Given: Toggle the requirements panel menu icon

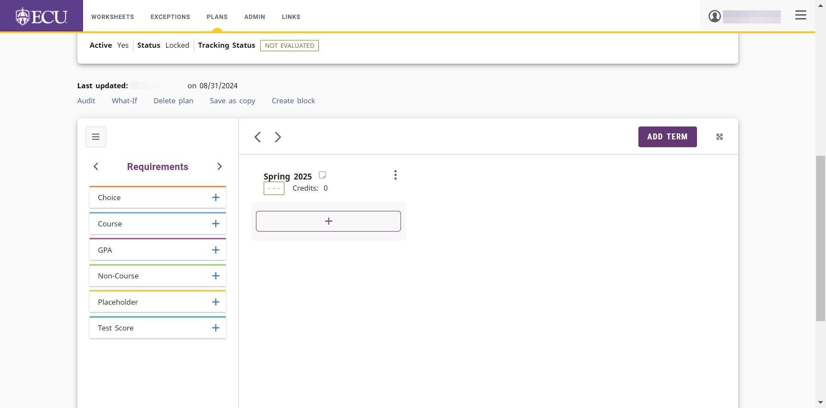Looking at the screenshot, I should point(96,137).
